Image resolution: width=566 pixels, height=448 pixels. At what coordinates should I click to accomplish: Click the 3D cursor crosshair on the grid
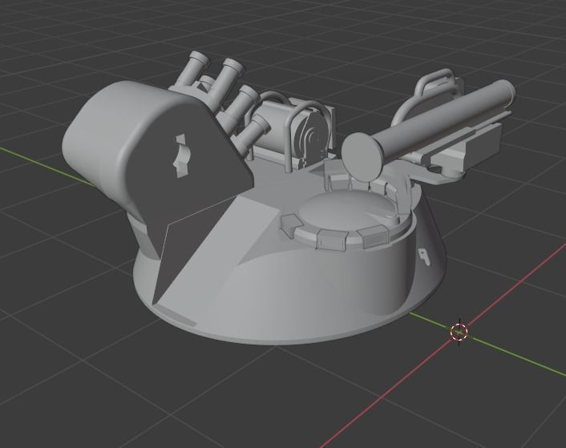coord(459,332)
